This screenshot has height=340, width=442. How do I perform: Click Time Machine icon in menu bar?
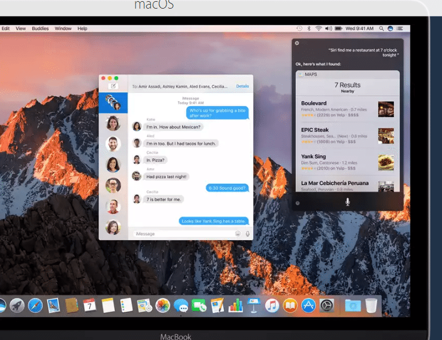tap(300, 29)
